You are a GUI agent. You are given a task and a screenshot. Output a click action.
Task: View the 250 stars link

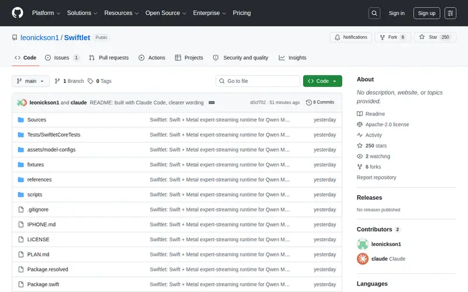(372, 145)
